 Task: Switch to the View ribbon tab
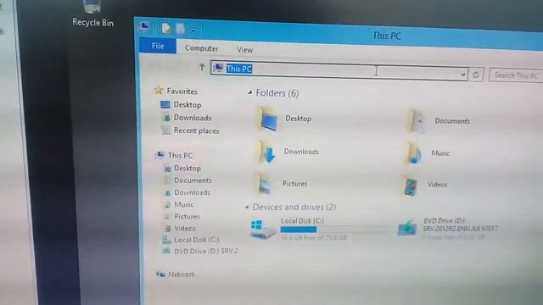pos(245,50)
